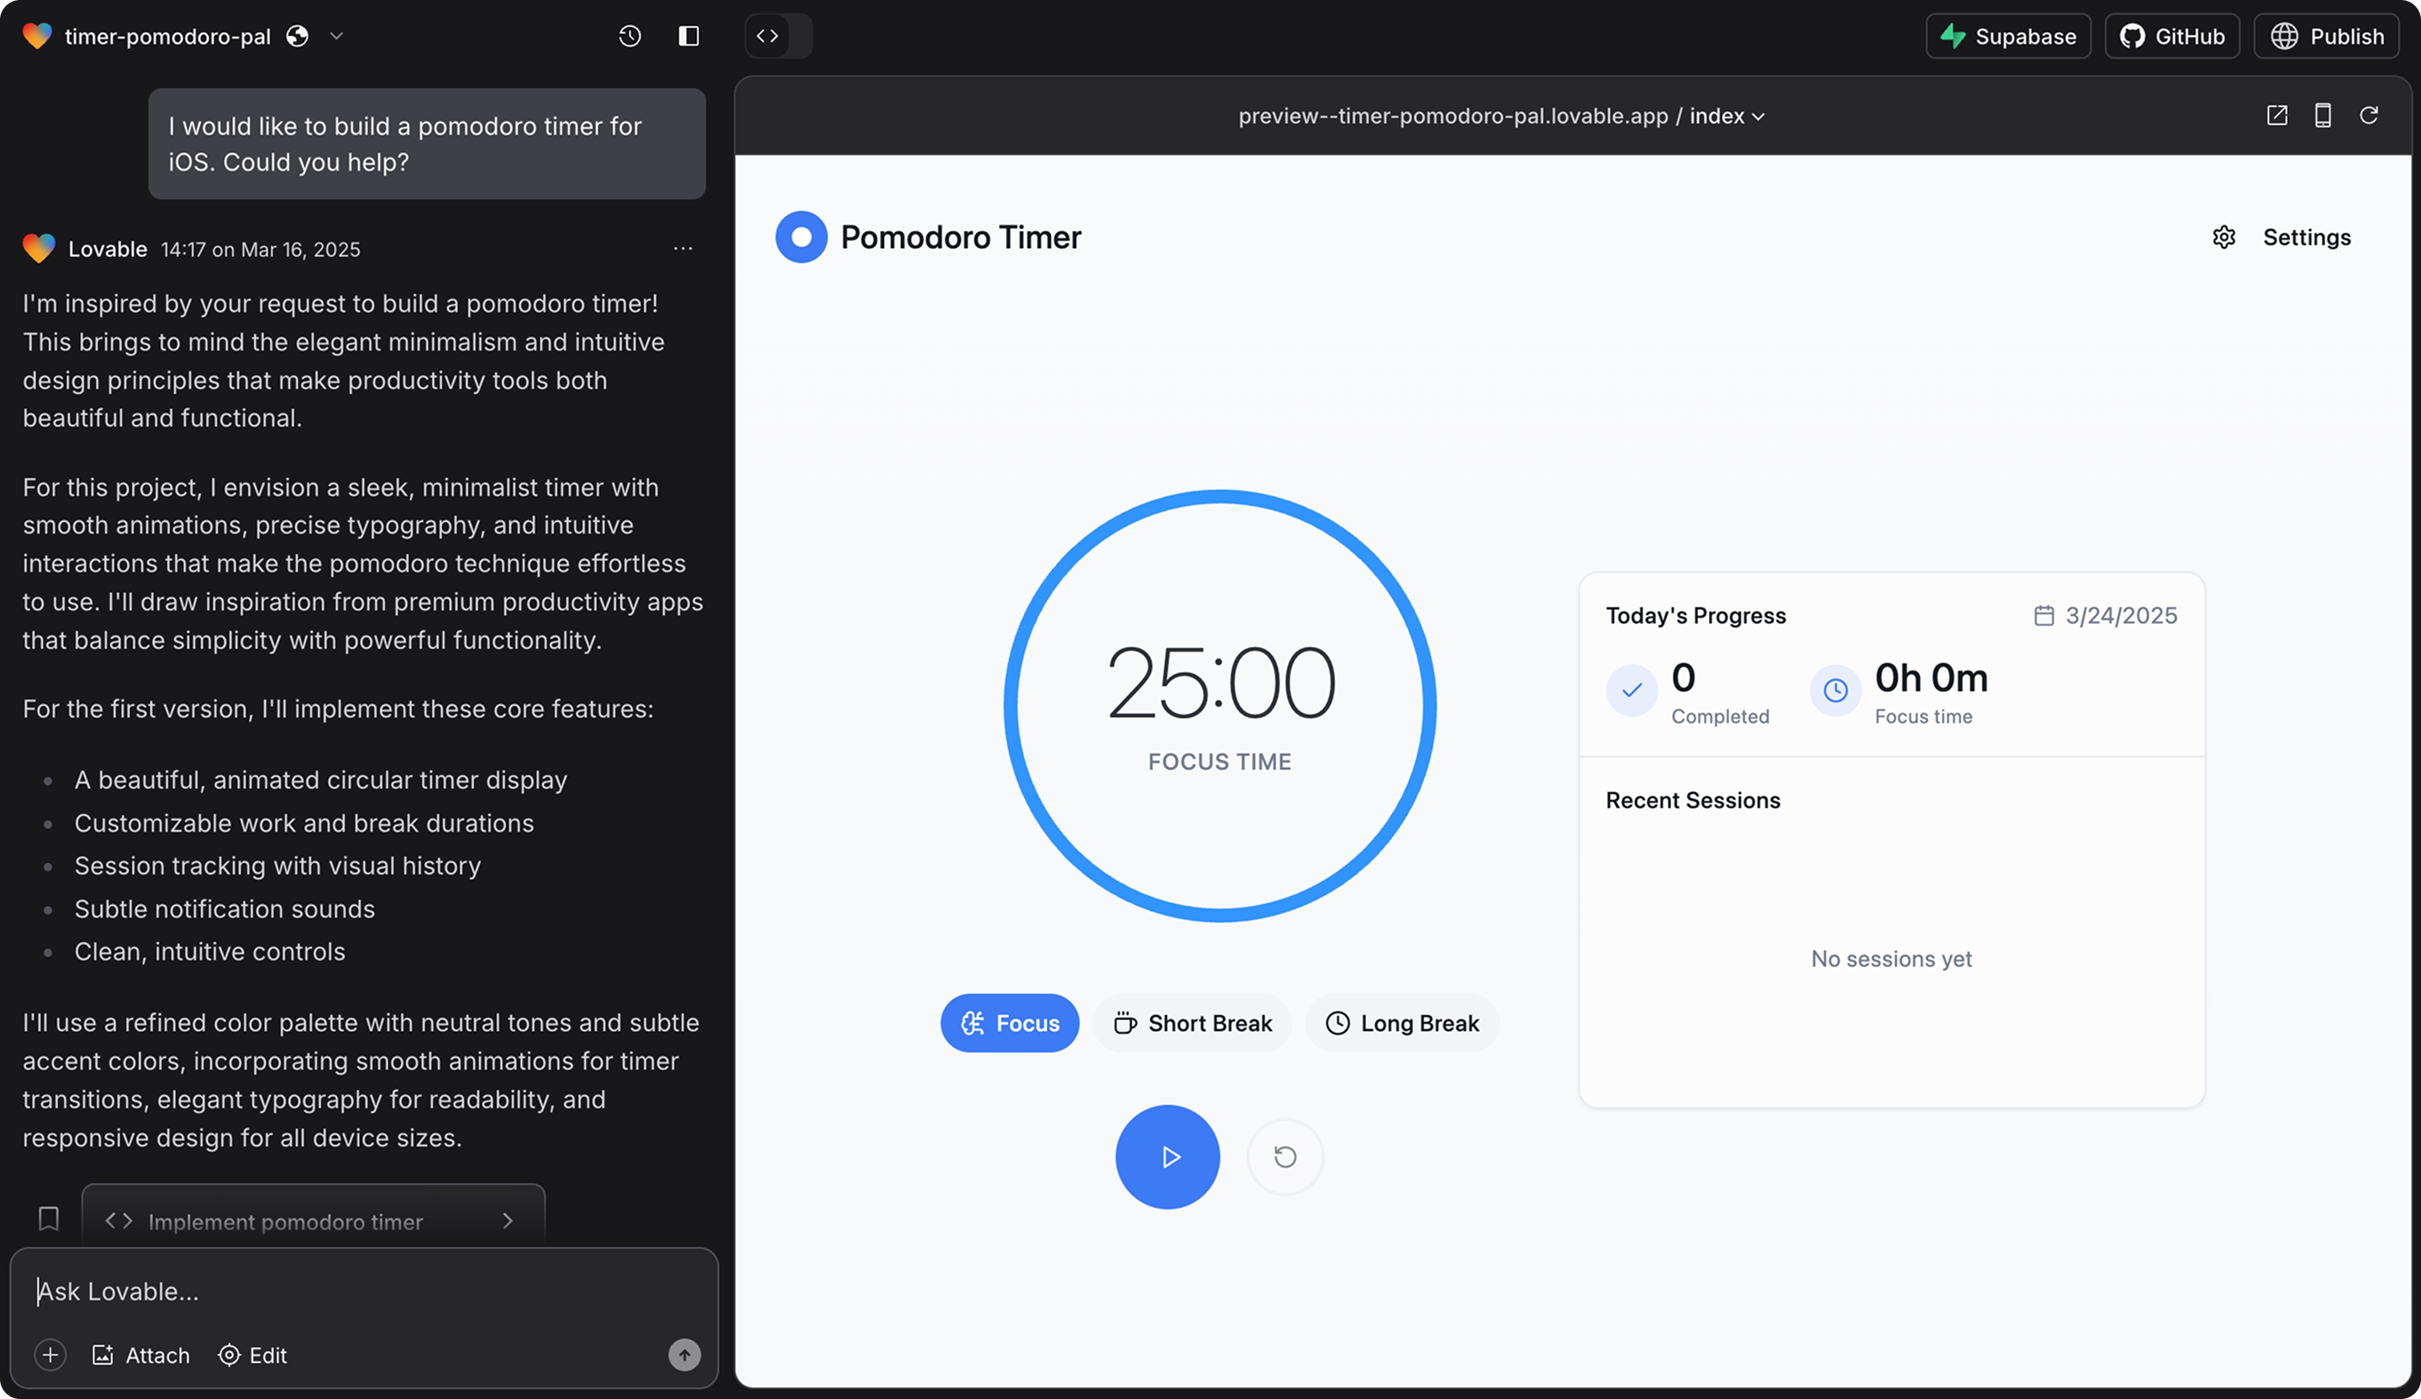Select the Short Break tab
The height and width of the screenshot is (1399, 2421).
1192,1023
